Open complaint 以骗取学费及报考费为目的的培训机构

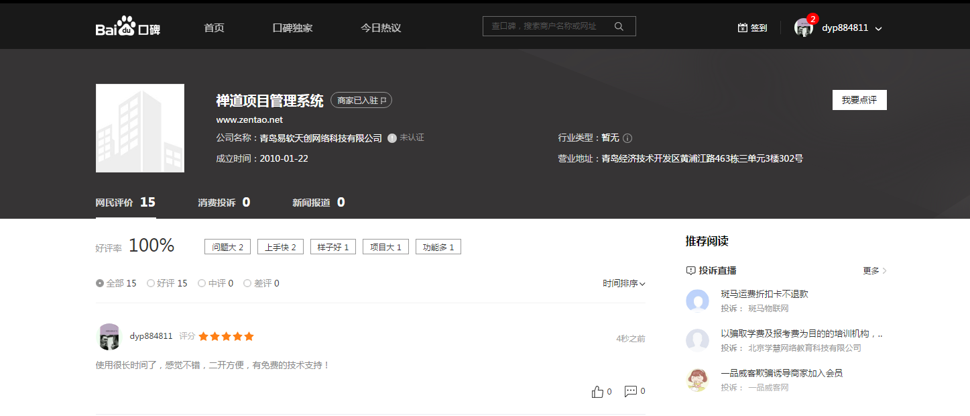click(x=802, y=333)
